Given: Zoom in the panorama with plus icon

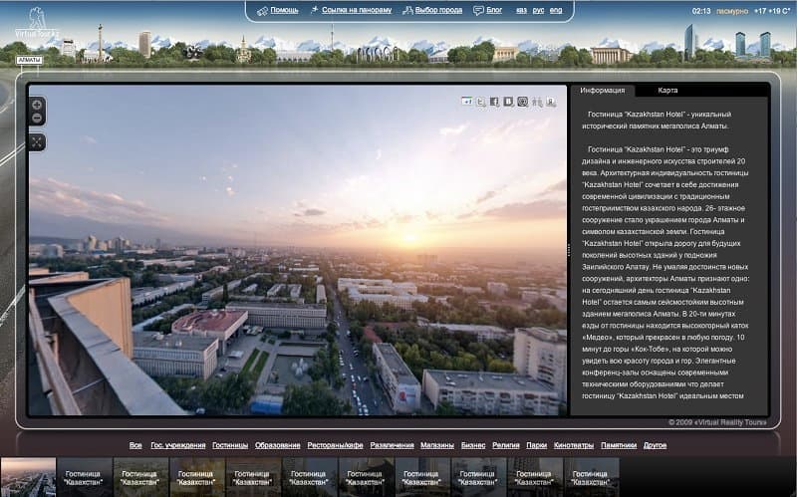Looking at the screenshot, I should point(37,106).
